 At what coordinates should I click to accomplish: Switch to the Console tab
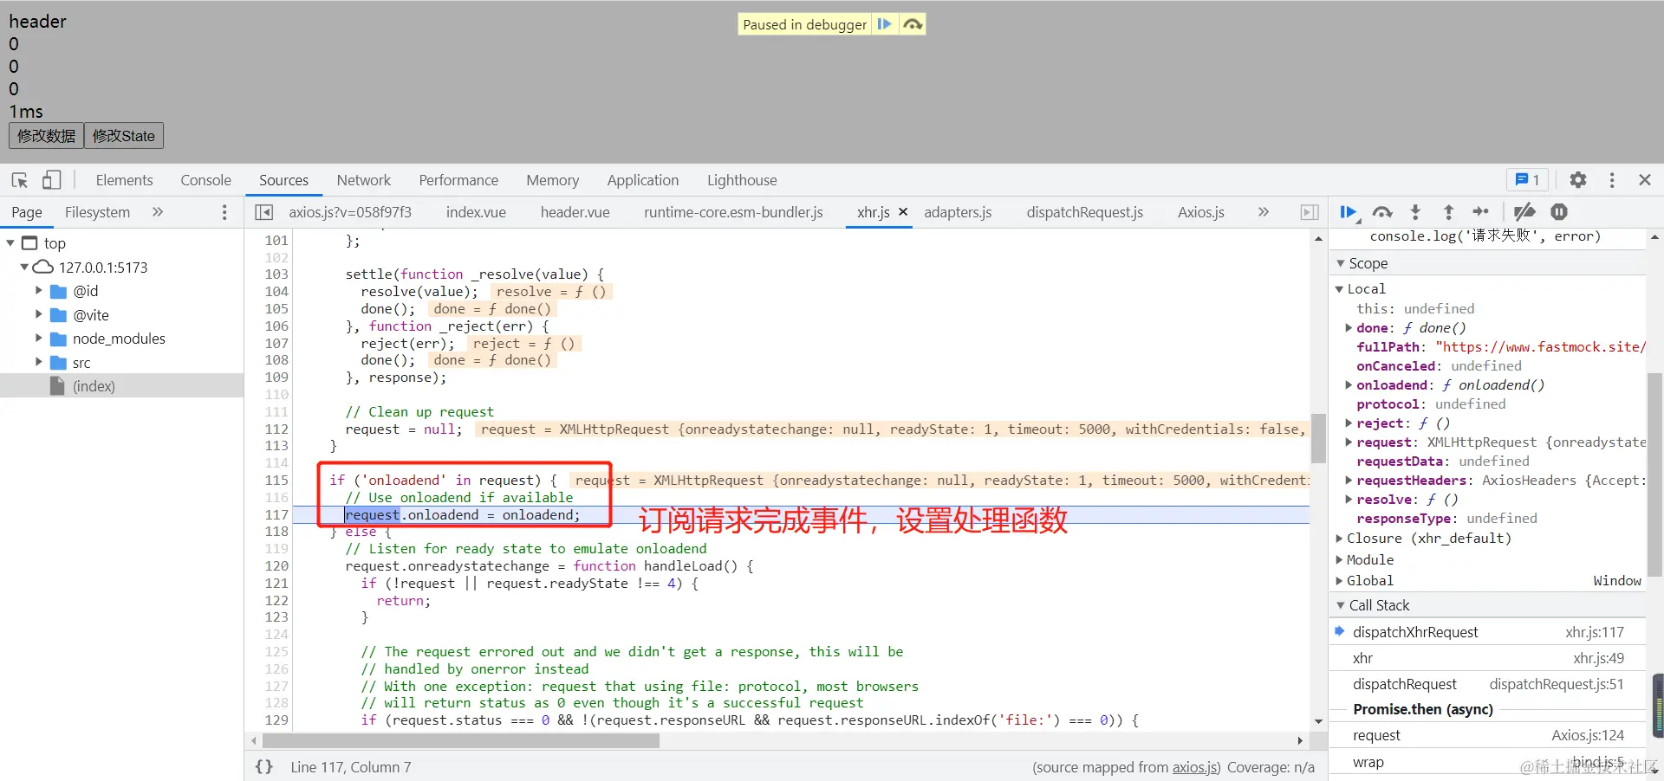[205, 180]
